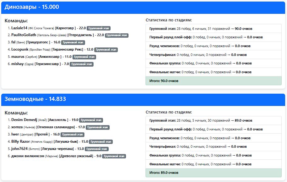This screenshot has height=182, width=287.
Task: Open the Laziale14 team entry
Action: tap(20, 28)
